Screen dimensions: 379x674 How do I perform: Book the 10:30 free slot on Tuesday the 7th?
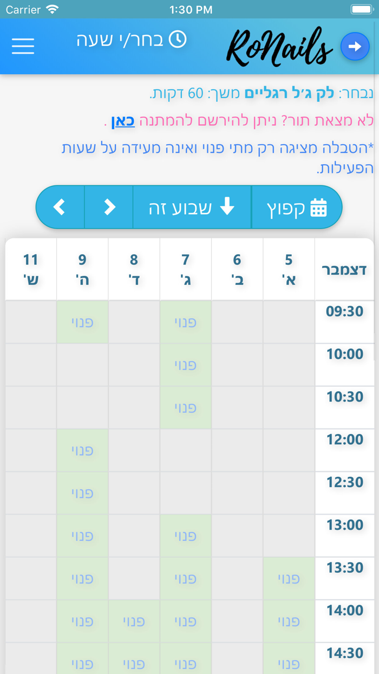click(185, 407)
